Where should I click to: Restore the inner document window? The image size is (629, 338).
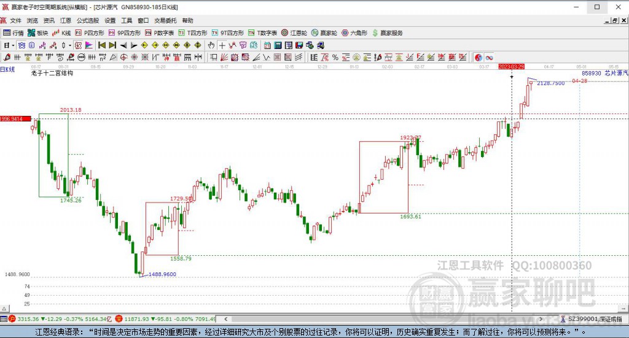click(615, 20)
